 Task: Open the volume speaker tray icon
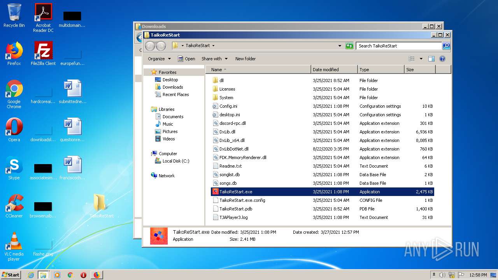coord(442,275)
